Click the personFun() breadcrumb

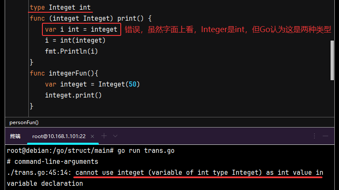click(24, 122)
